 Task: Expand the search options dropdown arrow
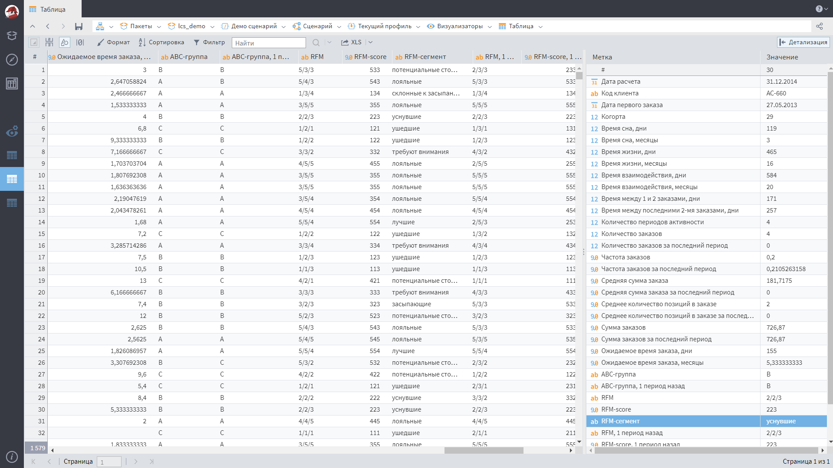tap(329, 42)
